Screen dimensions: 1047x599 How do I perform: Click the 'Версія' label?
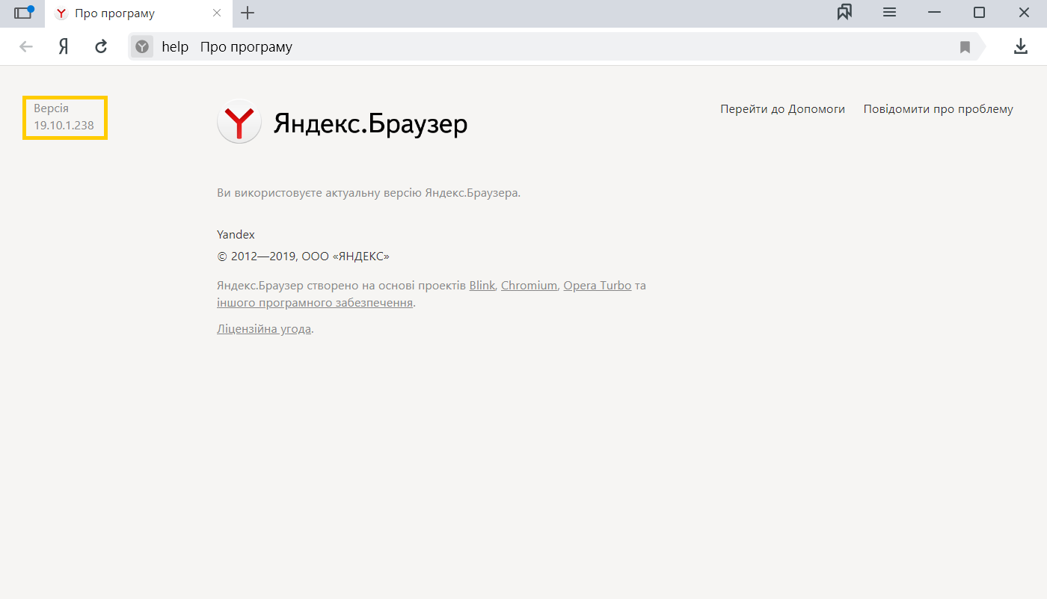51,108
